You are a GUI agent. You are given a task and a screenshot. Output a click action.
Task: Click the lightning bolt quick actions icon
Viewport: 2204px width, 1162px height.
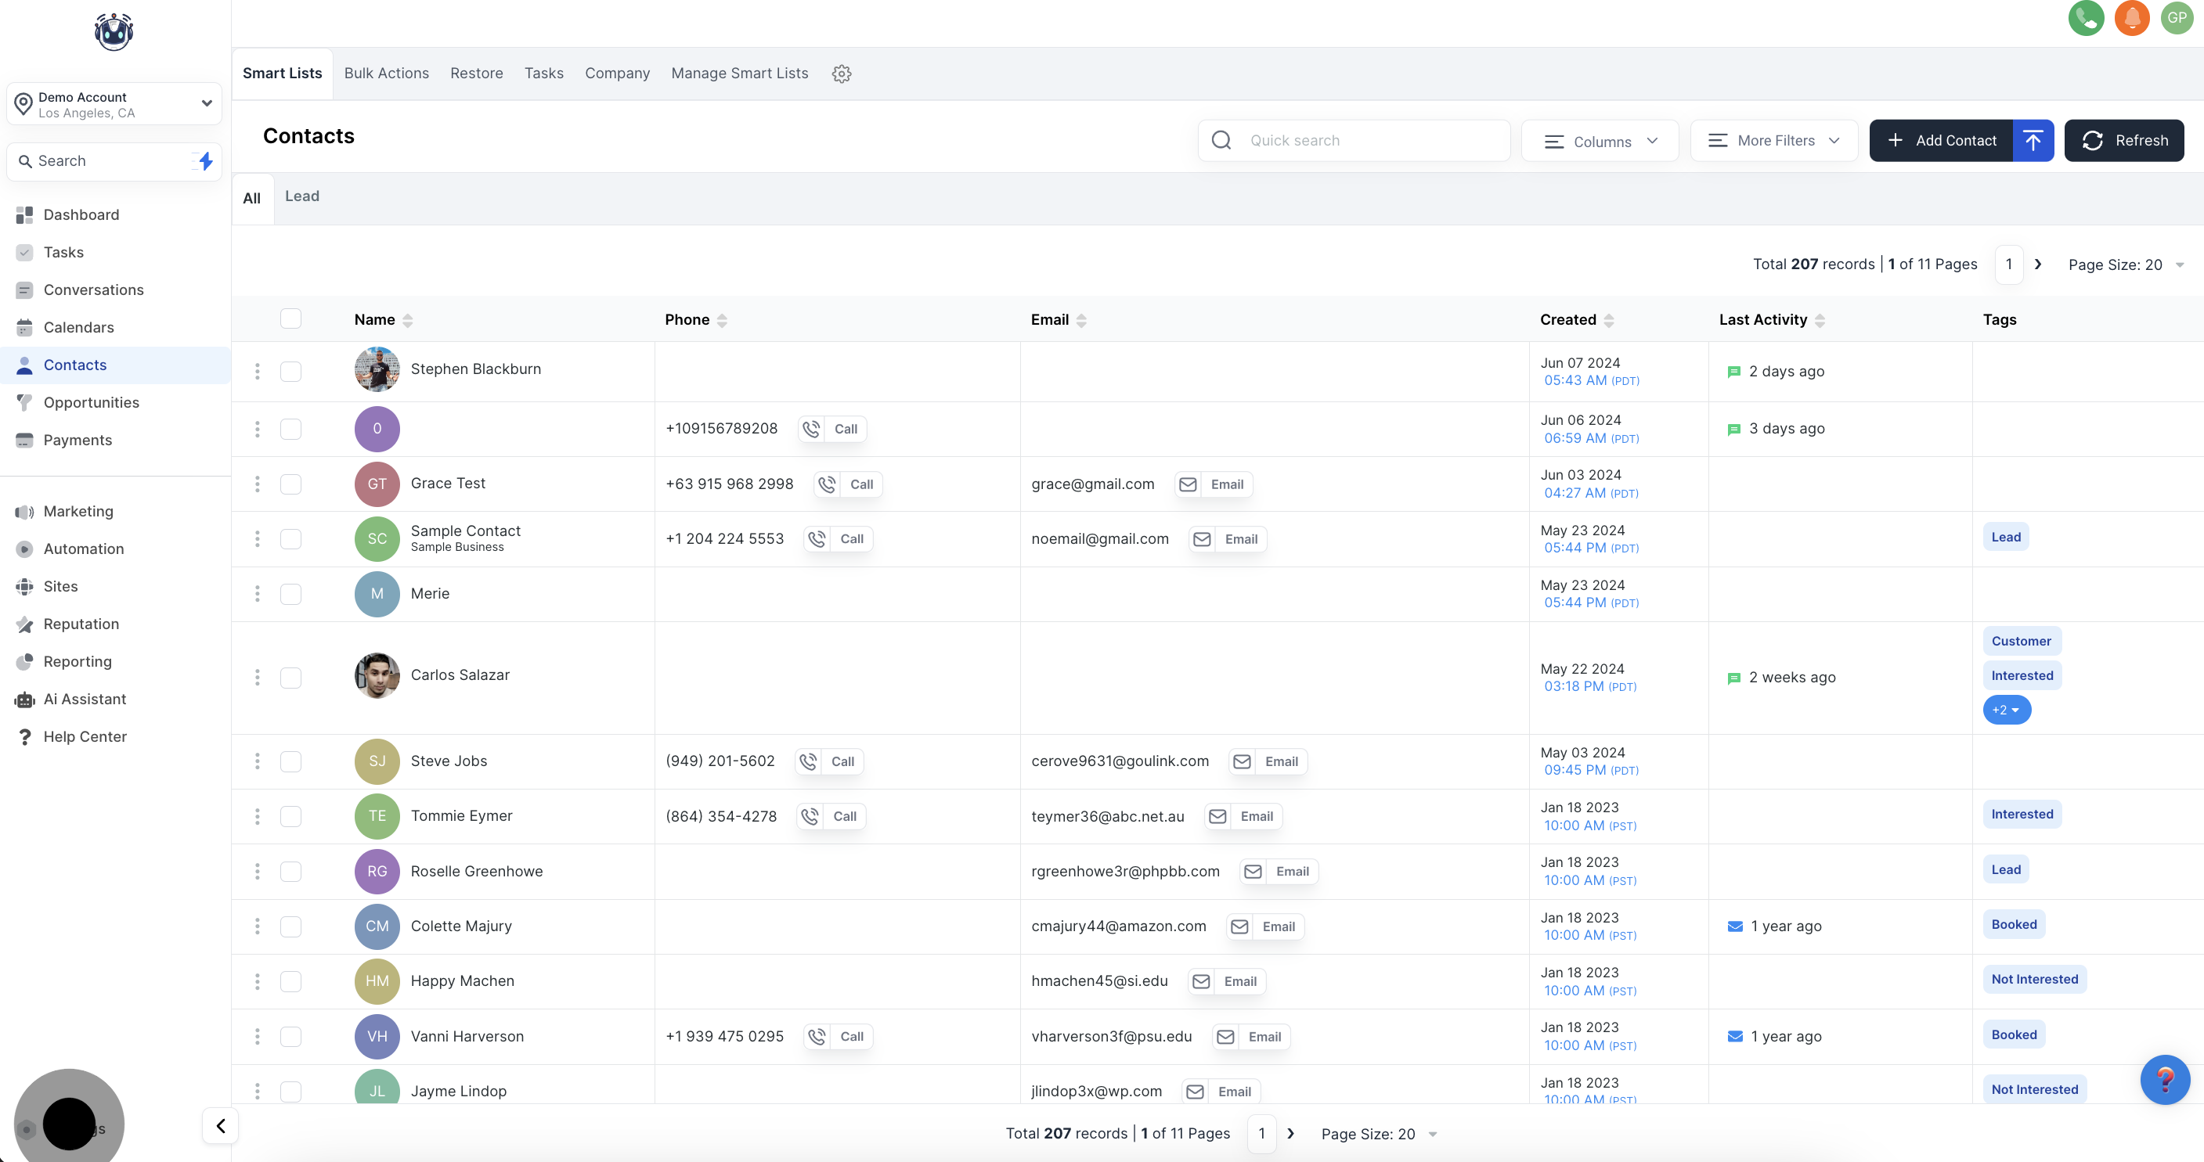point(205,160)
